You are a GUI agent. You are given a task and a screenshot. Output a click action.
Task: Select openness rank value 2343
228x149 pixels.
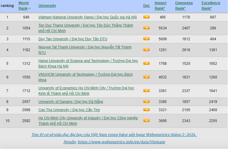click(x=186, y=121)
